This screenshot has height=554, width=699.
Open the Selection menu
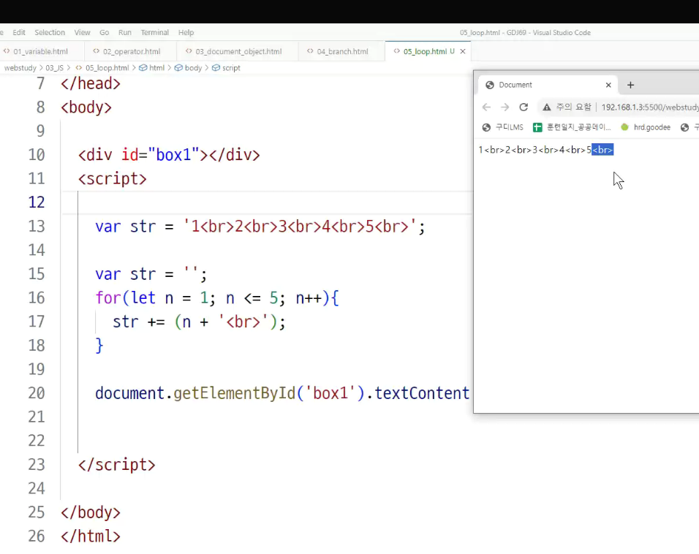coord(50,33)
